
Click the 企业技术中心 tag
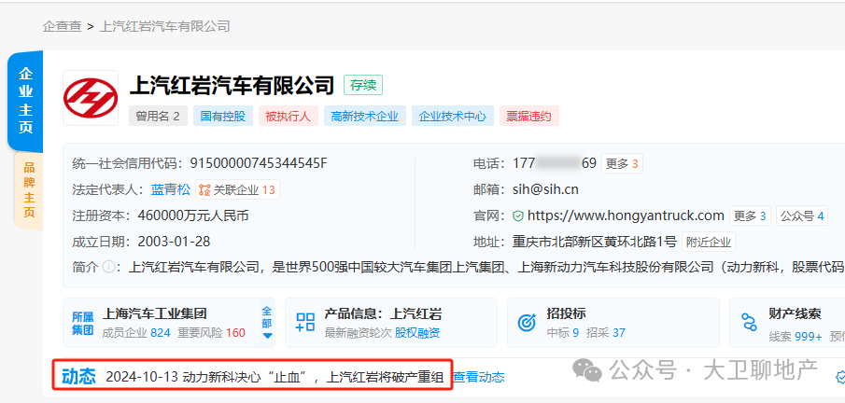[x=453, y=116]
